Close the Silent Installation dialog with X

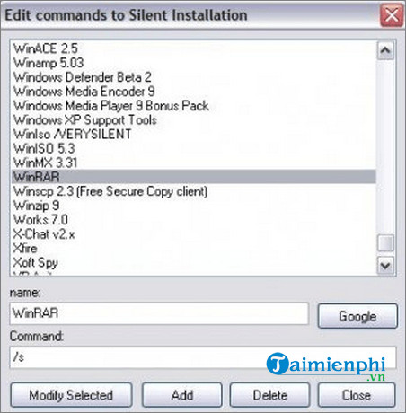[392, 15]
